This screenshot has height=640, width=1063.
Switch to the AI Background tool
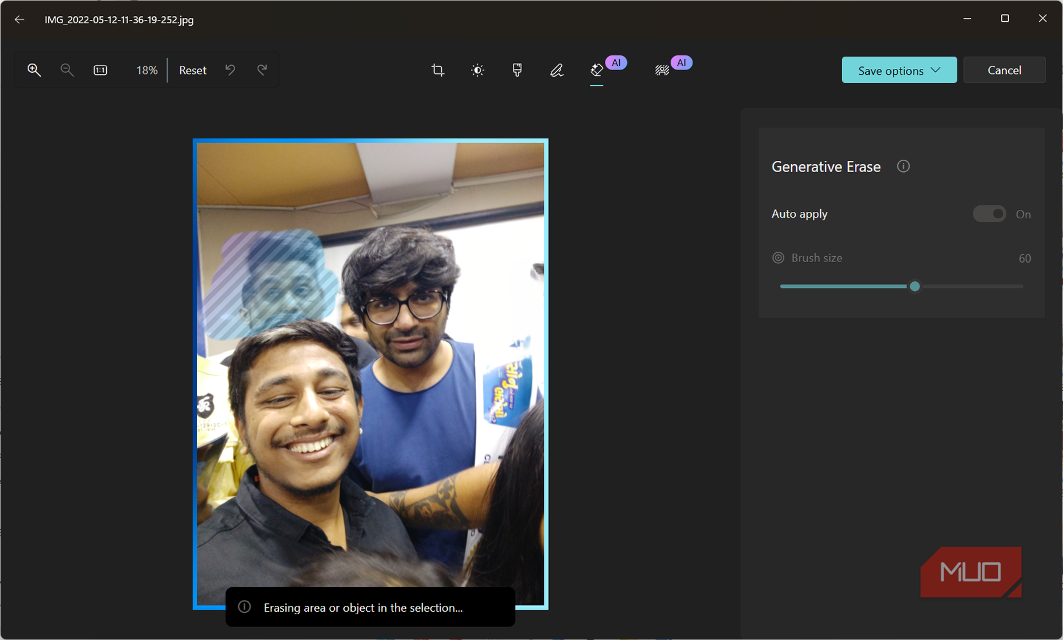[662, 70]
